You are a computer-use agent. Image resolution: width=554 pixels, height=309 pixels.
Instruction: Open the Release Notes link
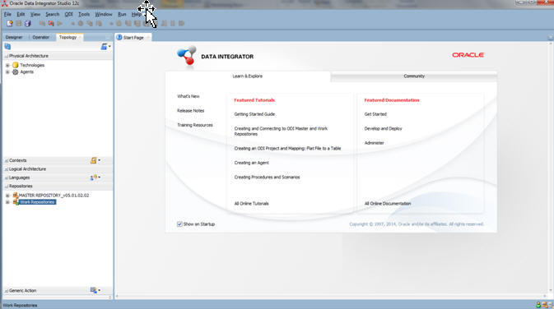(x=191, y=111)
